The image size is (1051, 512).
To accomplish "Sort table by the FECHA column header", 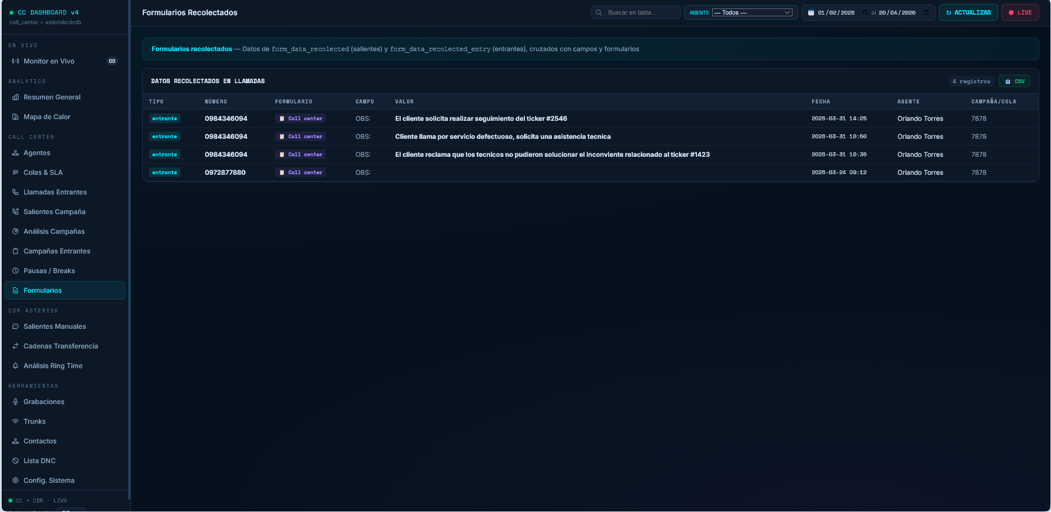I will click(821, 102).
